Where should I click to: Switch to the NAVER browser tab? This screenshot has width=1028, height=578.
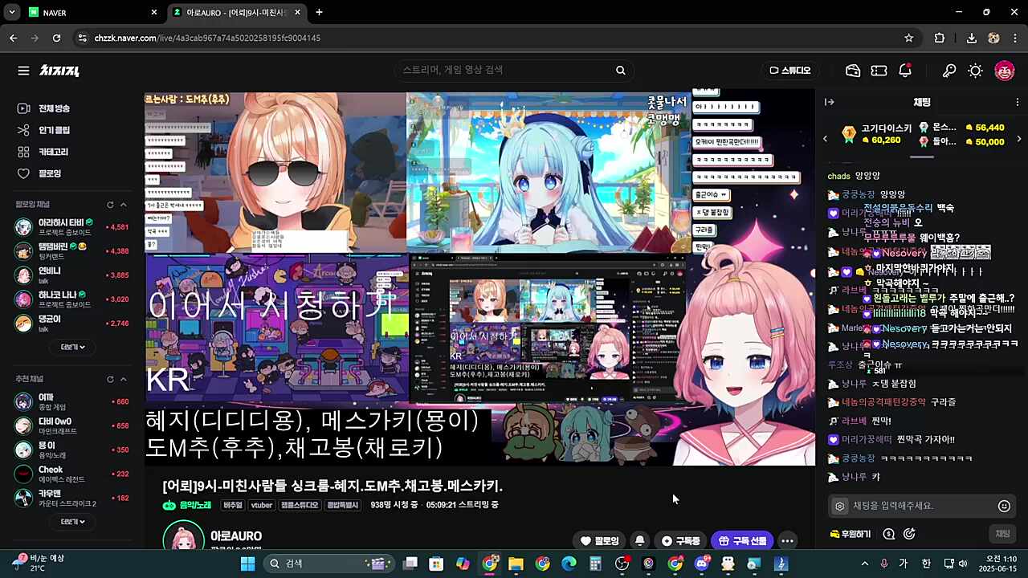tap(92, 12)
